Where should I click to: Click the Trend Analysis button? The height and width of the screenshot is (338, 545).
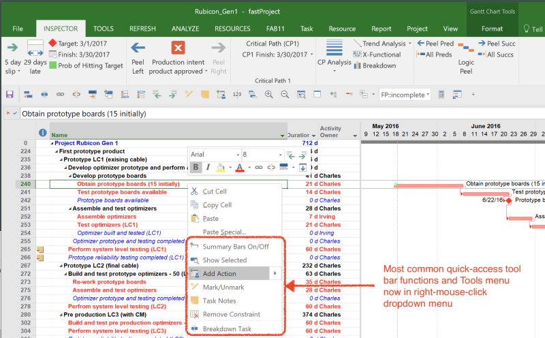(x=382, y=44)
